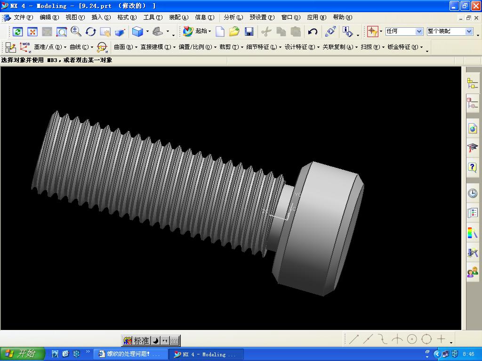This screenshot has width=482, height=361.
Task: Click the Windows 开始 Start button
Action: (x=22, y=353)
